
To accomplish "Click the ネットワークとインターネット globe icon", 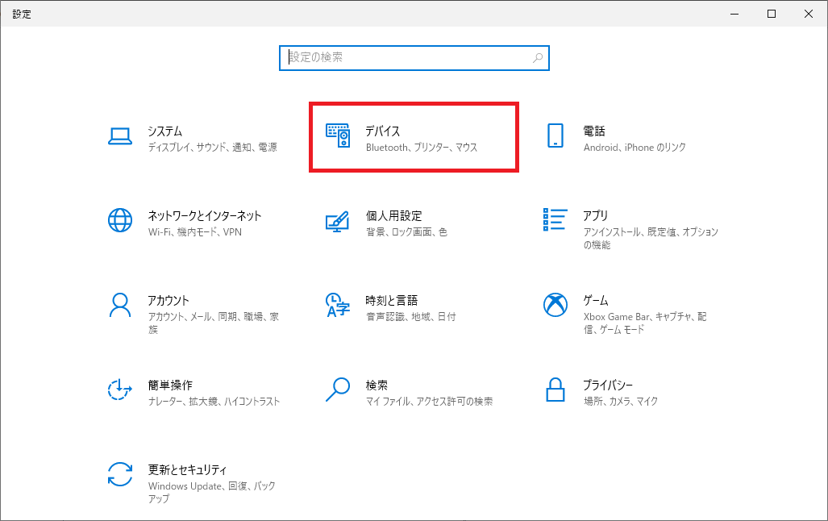I will (120, 220).
